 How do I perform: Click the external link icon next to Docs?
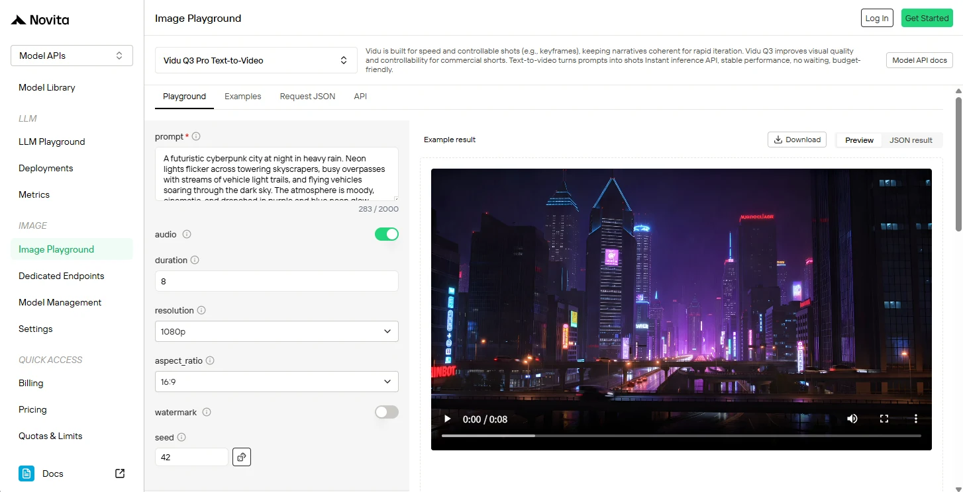(120, 473)
